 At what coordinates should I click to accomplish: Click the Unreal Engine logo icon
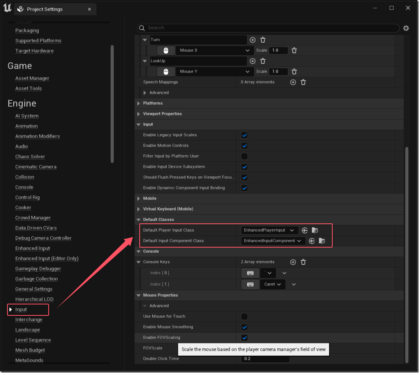point(7,8)
